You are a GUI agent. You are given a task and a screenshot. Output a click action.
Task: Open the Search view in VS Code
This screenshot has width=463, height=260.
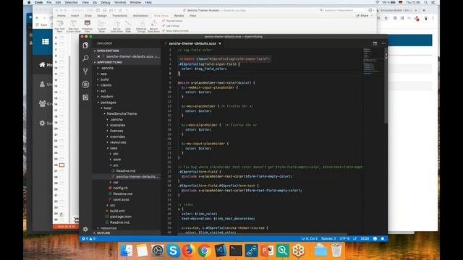click(x=85, y=58)
